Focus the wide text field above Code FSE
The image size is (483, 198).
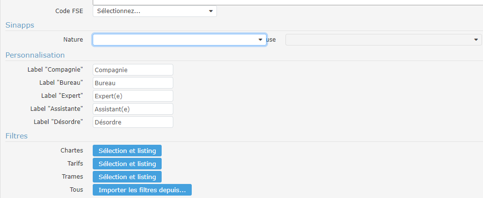pyautogui.click(x=286, y=2)
